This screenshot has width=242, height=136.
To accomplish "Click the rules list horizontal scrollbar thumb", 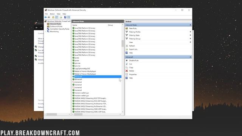I will pyautogui.click(x=78, y=114).
